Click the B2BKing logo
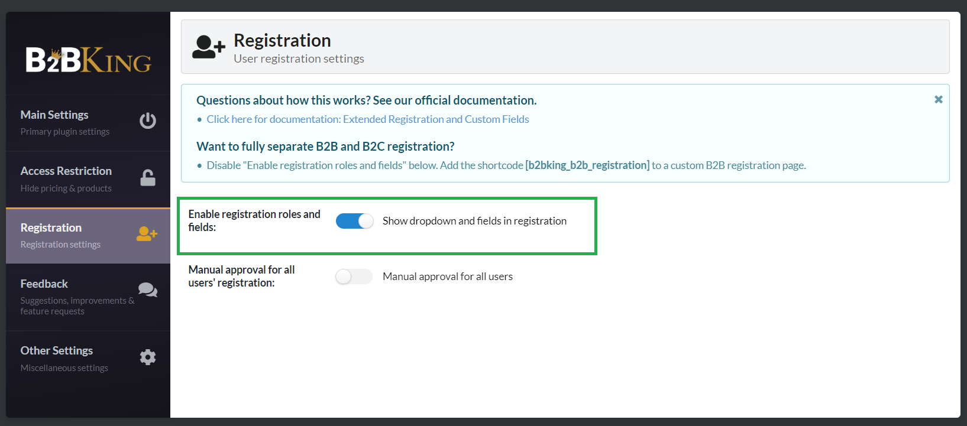Viewport: 967px width, 426px height. point(88,60)
